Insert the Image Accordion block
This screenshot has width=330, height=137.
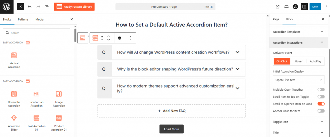[x=59, y=98]
